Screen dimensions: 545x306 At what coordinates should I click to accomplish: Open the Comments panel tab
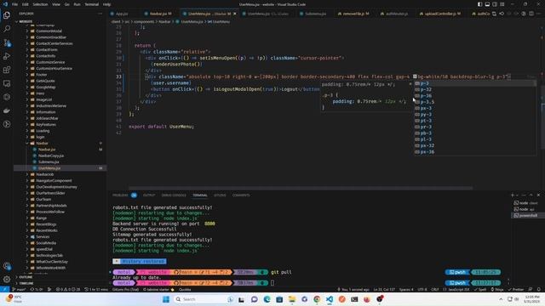pyautogui.click(x=241, y=195)
